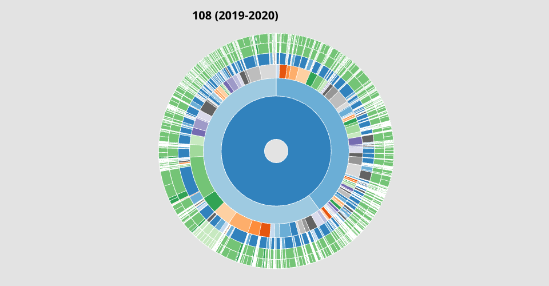Click the large blue outer segment at lower left
The height and width of the screenshot is (286, 549).
(188, 180)
